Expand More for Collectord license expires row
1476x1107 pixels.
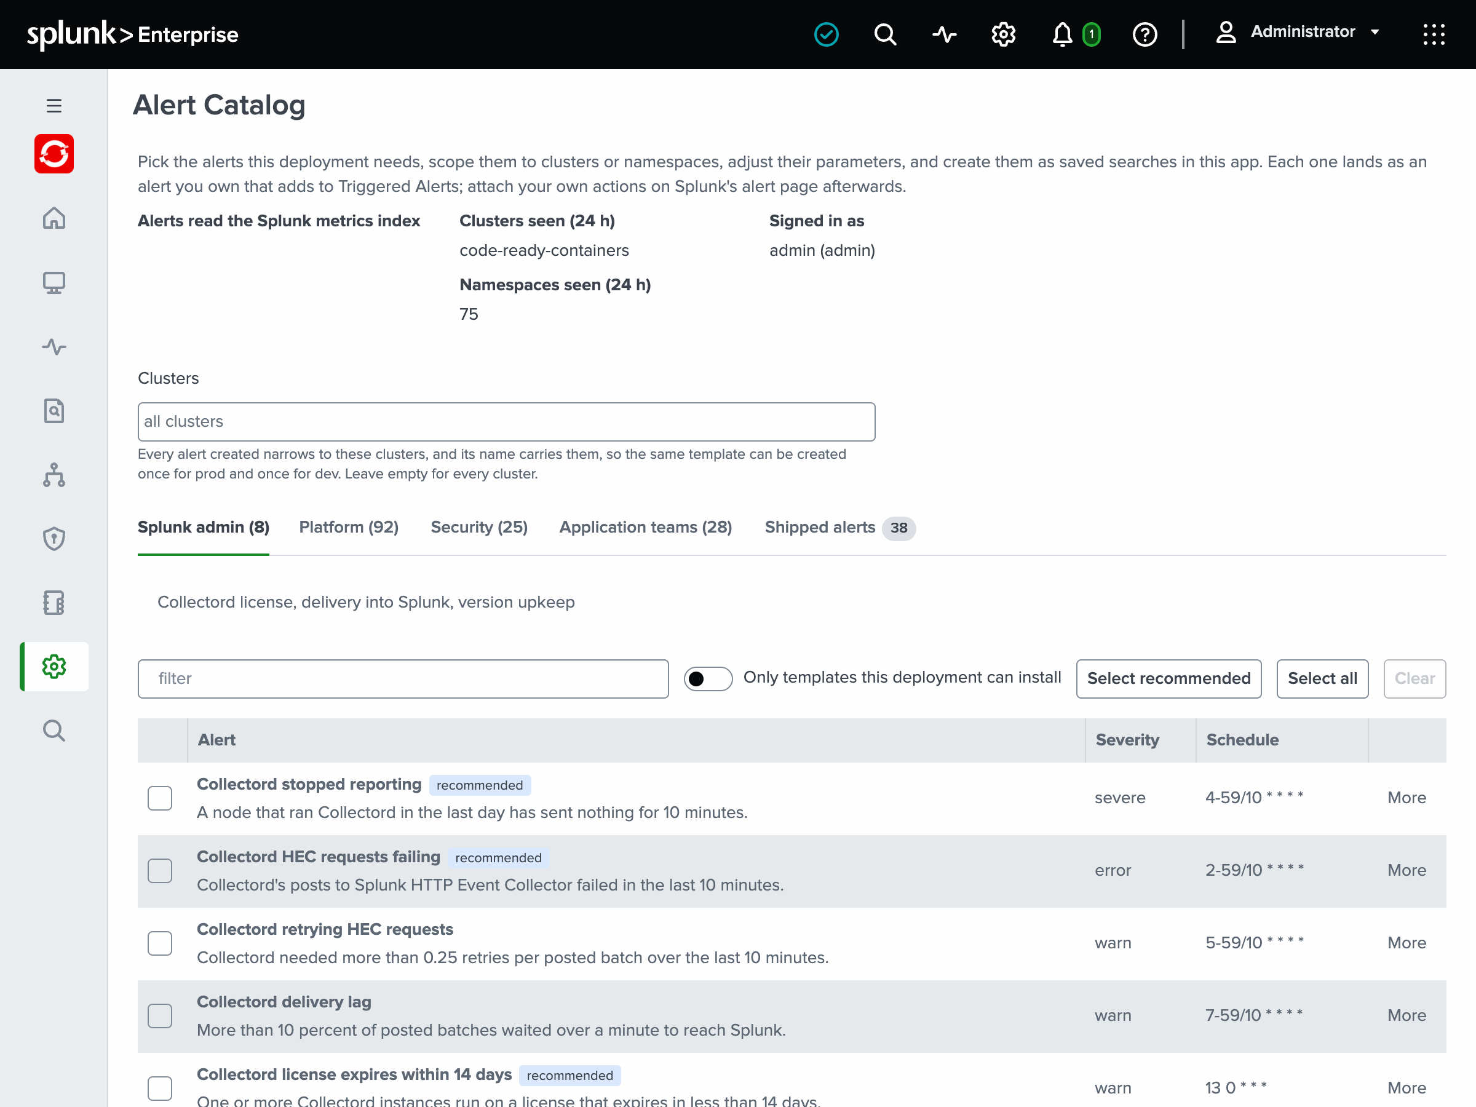tap(1407, 1088)
